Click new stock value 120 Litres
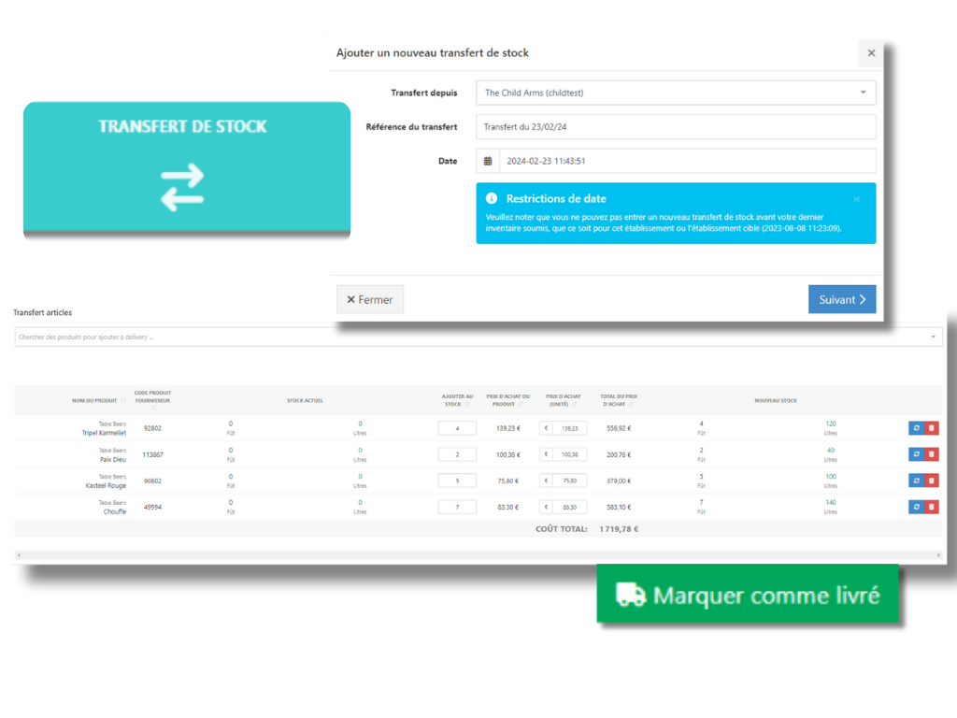957x718 pixels. [831, 428]
